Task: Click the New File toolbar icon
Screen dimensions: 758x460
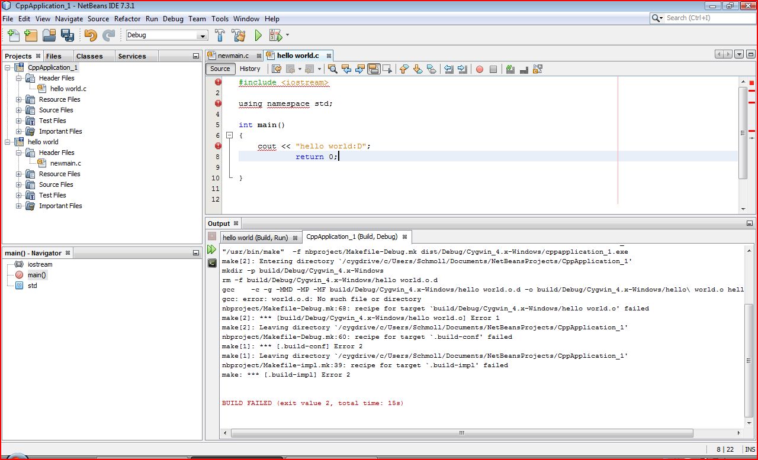Action: click(12, 35)
